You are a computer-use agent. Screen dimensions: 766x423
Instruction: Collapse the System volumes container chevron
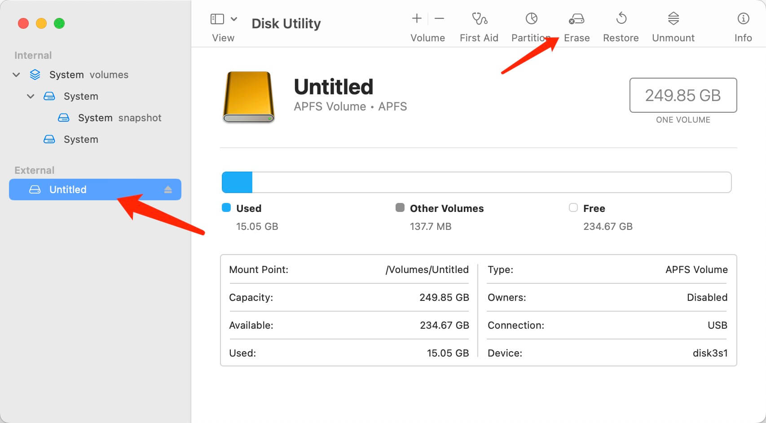(16, 75)
